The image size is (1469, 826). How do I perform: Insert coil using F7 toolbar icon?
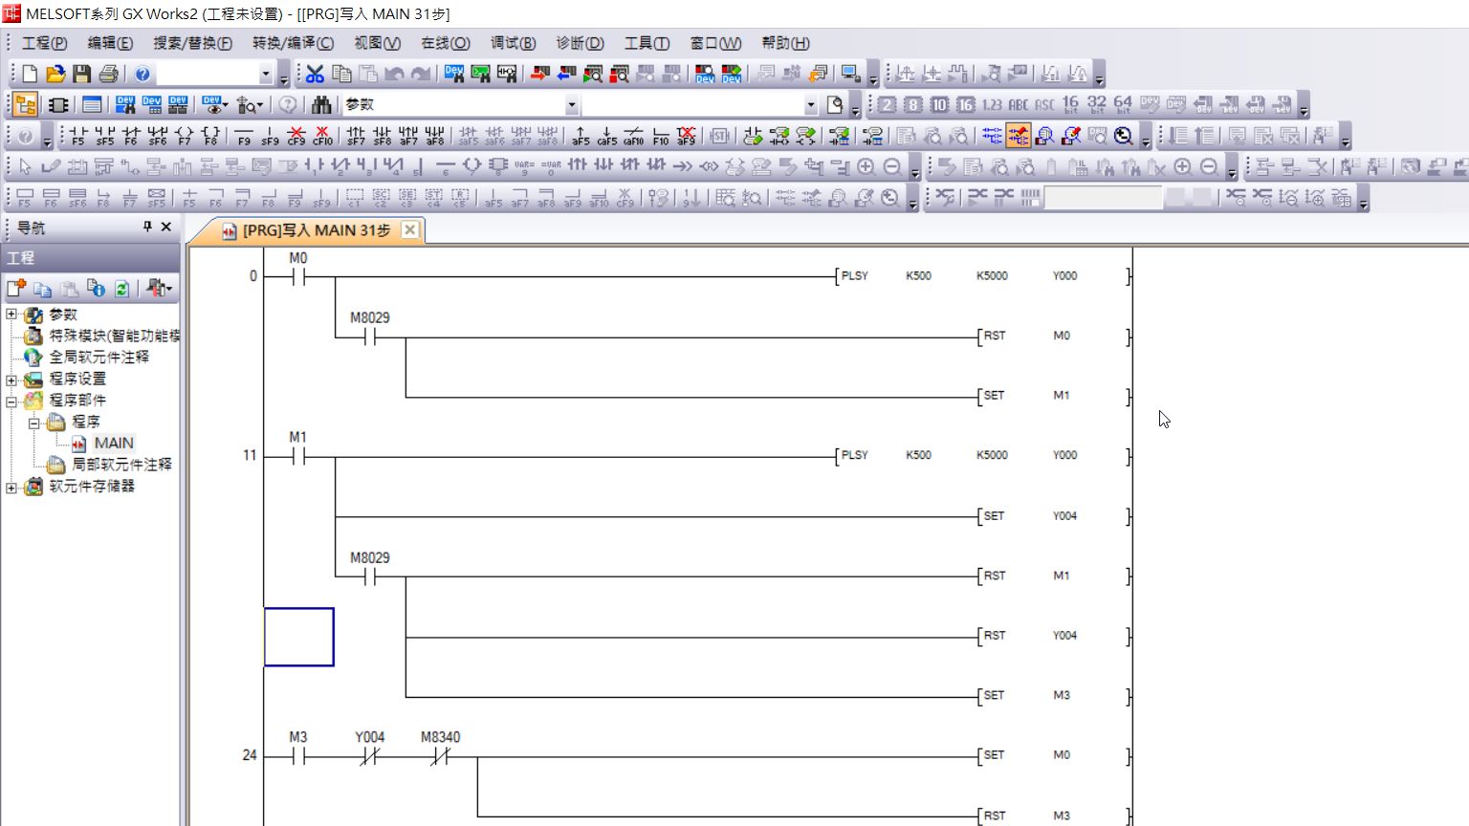[185, 136]
